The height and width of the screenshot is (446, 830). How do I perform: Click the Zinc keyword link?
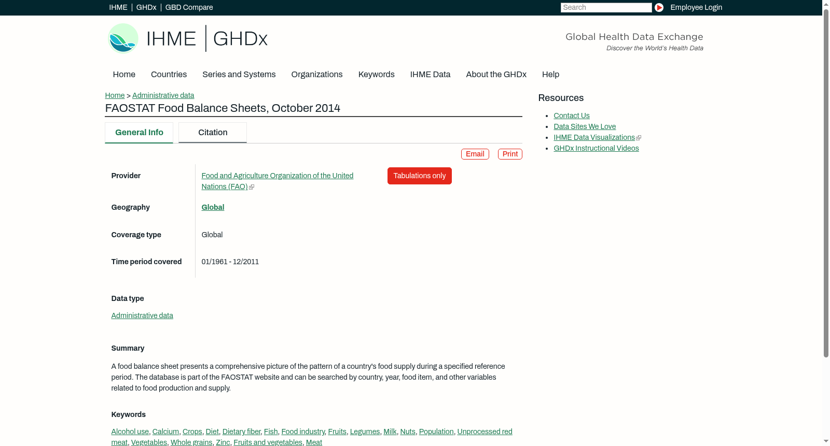[x=223, y=442]
